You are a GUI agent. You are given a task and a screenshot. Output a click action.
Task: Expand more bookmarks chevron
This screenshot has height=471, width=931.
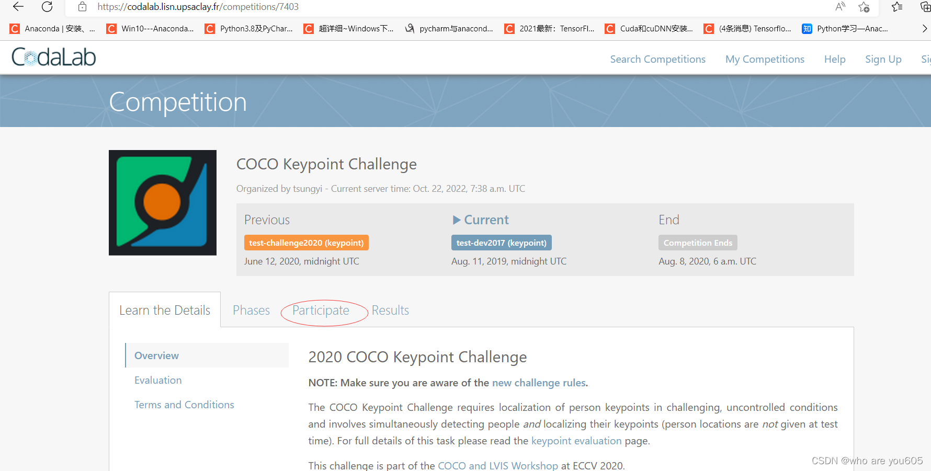click(x=924, y=29)
